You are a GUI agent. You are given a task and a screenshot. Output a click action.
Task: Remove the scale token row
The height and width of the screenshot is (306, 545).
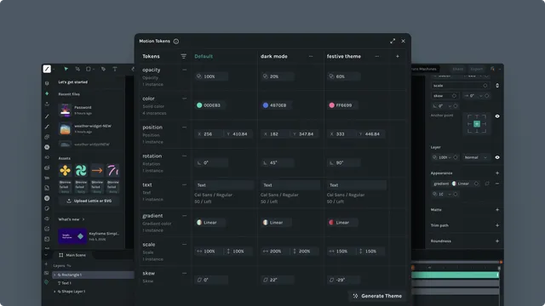(x=185, y=245)
